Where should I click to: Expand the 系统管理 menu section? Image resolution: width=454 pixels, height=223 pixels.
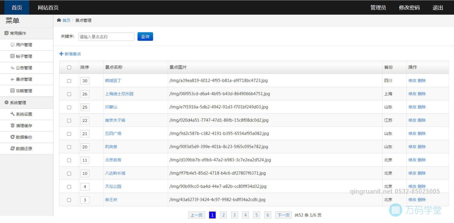(x=18, y=103)
